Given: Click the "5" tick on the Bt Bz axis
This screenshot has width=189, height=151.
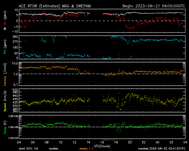Looking at the screenshot, I should pyautogui.click(x=17, y=15).
